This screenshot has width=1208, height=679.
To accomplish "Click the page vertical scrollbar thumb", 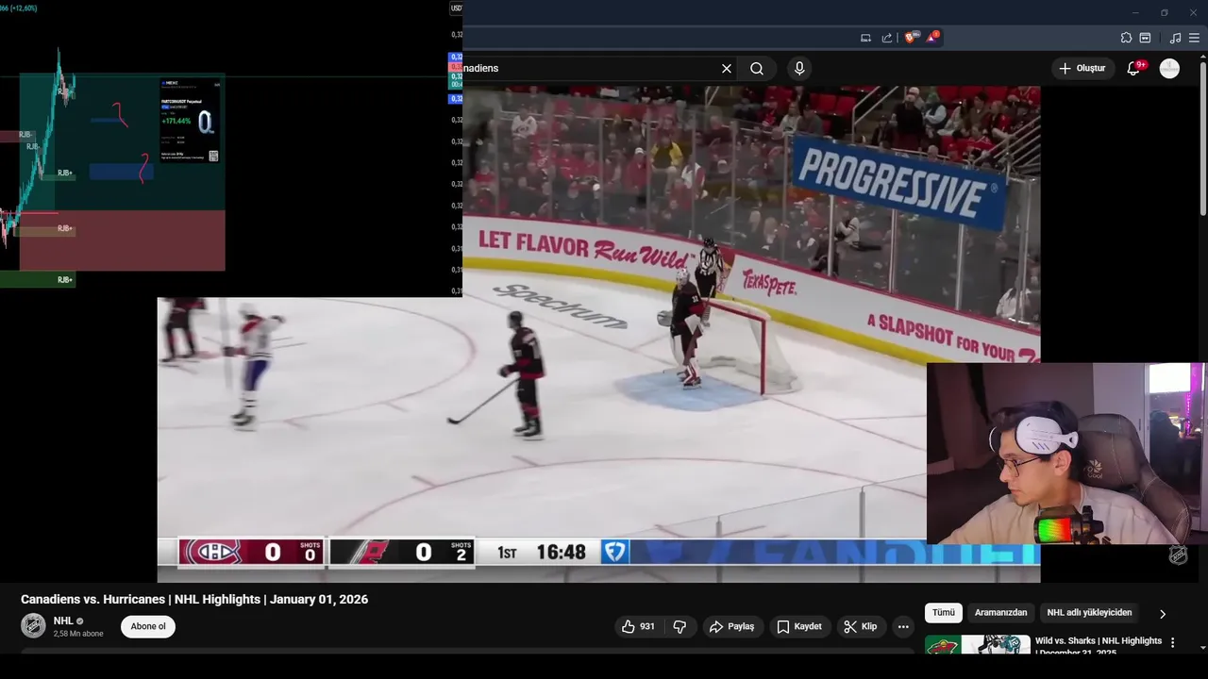I will pos(1202,138).
